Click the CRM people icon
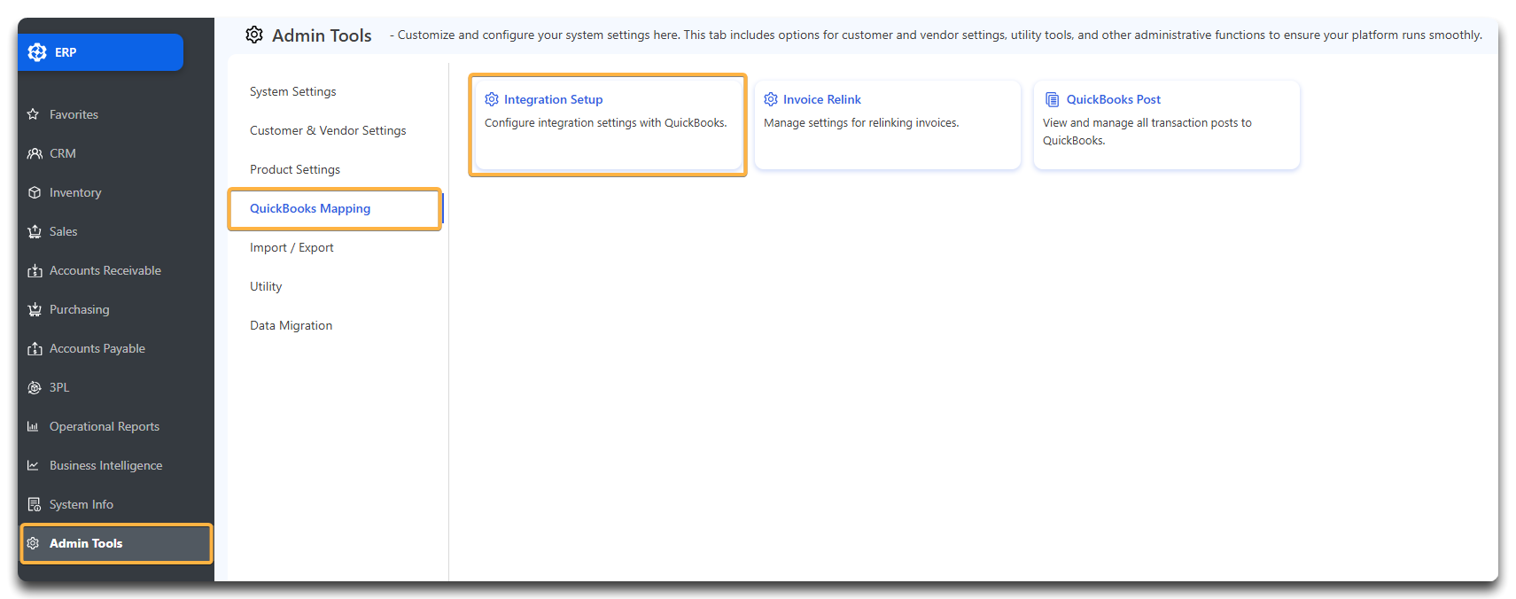Viewport: 1516px width, 599px height. pyautogui.click(x=35, y=153)
